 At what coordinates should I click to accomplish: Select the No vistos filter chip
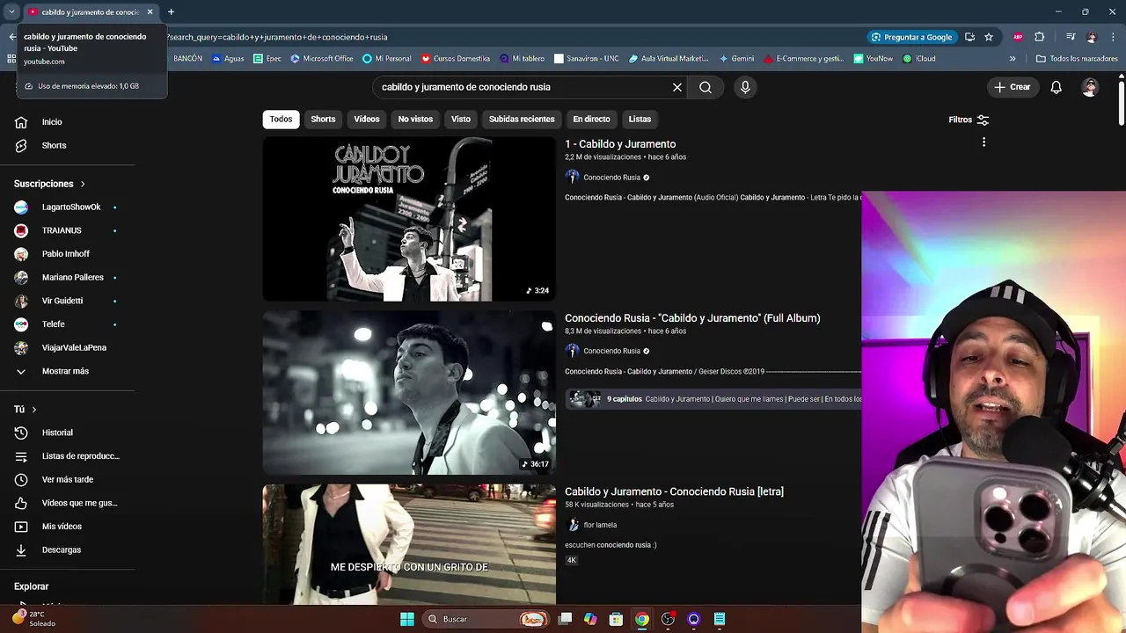pos(415,119)
